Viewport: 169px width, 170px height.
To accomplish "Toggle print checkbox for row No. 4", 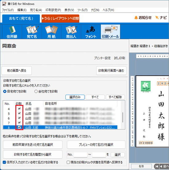I will pos(19,109).
